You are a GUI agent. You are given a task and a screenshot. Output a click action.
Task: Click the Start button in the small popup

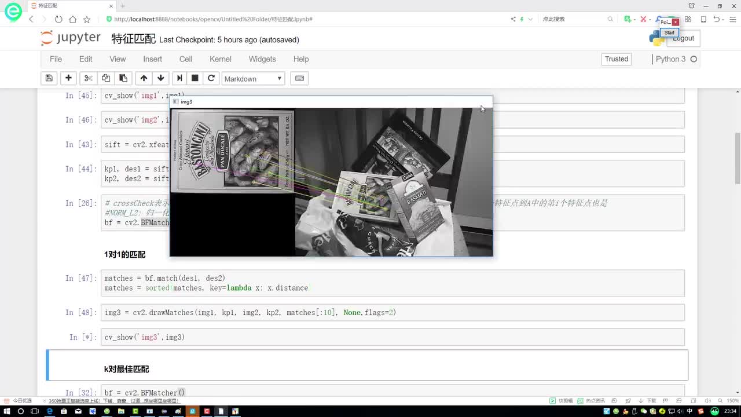pos(669,32)
